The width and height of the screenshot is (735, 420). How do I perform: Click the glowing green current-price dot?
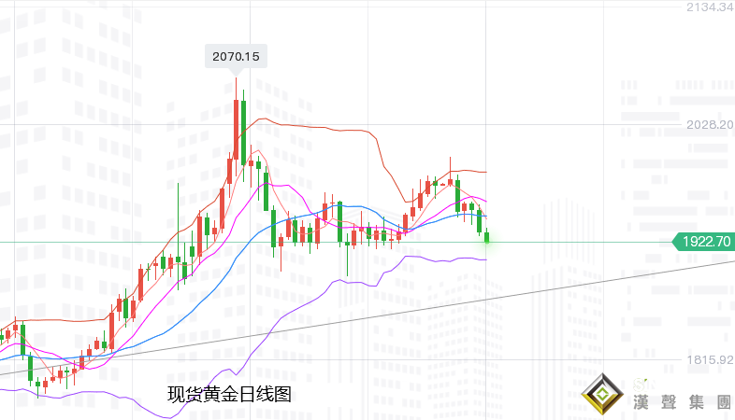(487, 241)
